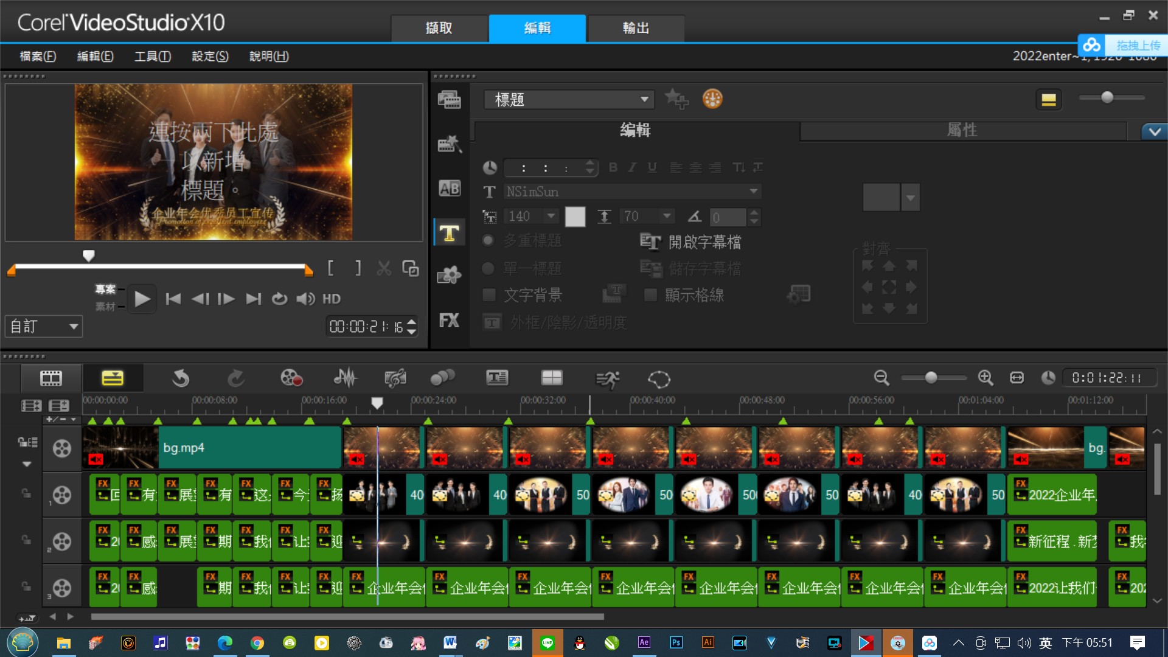The width and height of the screenshot is (1168, 657).
Task: Open the FX Filter library icon
Action: coord(450,320)
